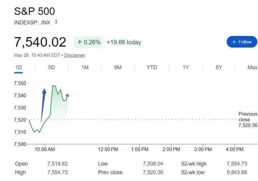Open the Disclaimer link
This screenshot has width=258, height=181.
click(x=74, y=55)
